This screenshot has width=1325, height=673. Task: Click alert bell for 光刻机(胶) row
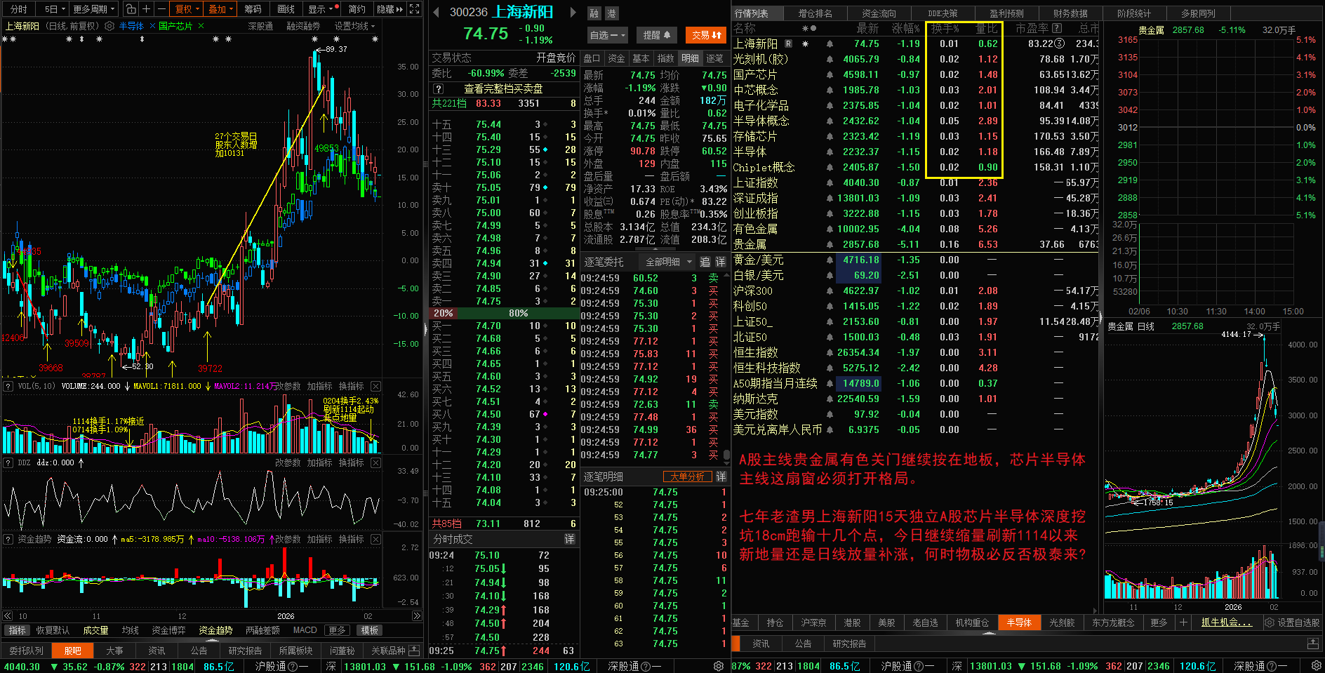(830, 59)
